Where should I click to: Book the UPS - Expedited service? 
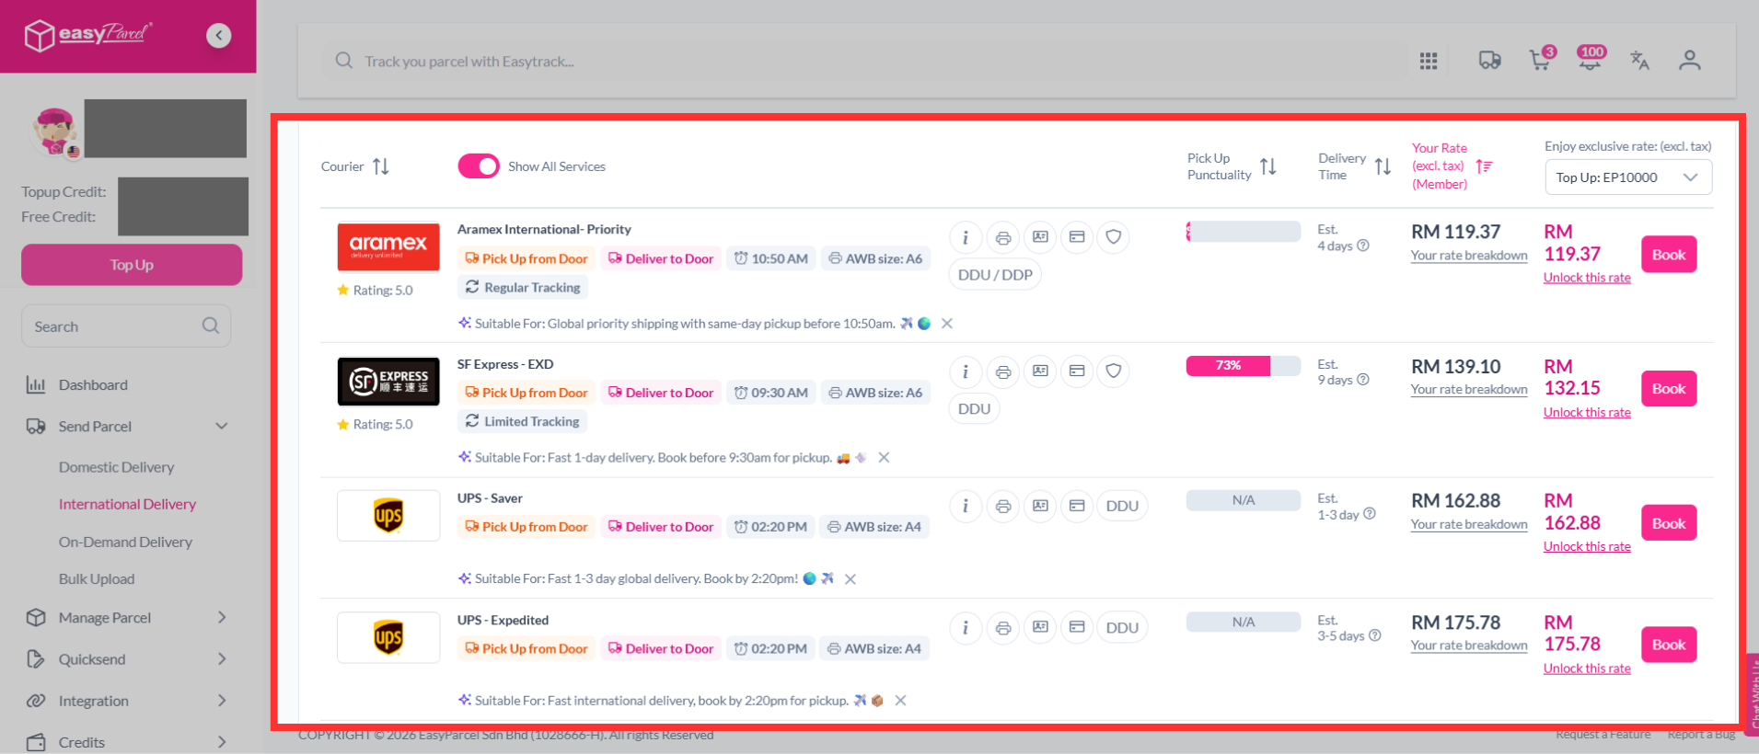1669,645
